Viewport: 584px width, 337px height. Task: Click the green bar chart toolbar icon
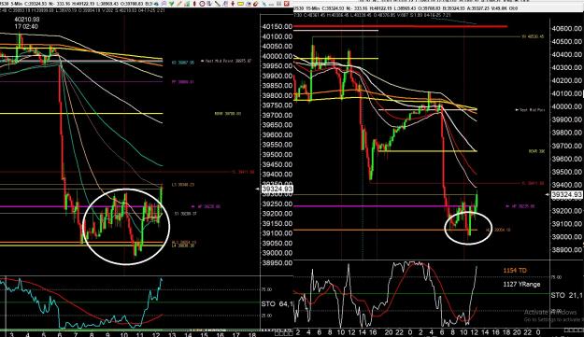pos(187,4)
